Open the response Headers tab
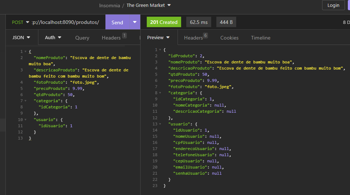350x195 pixels. point(196,37)
